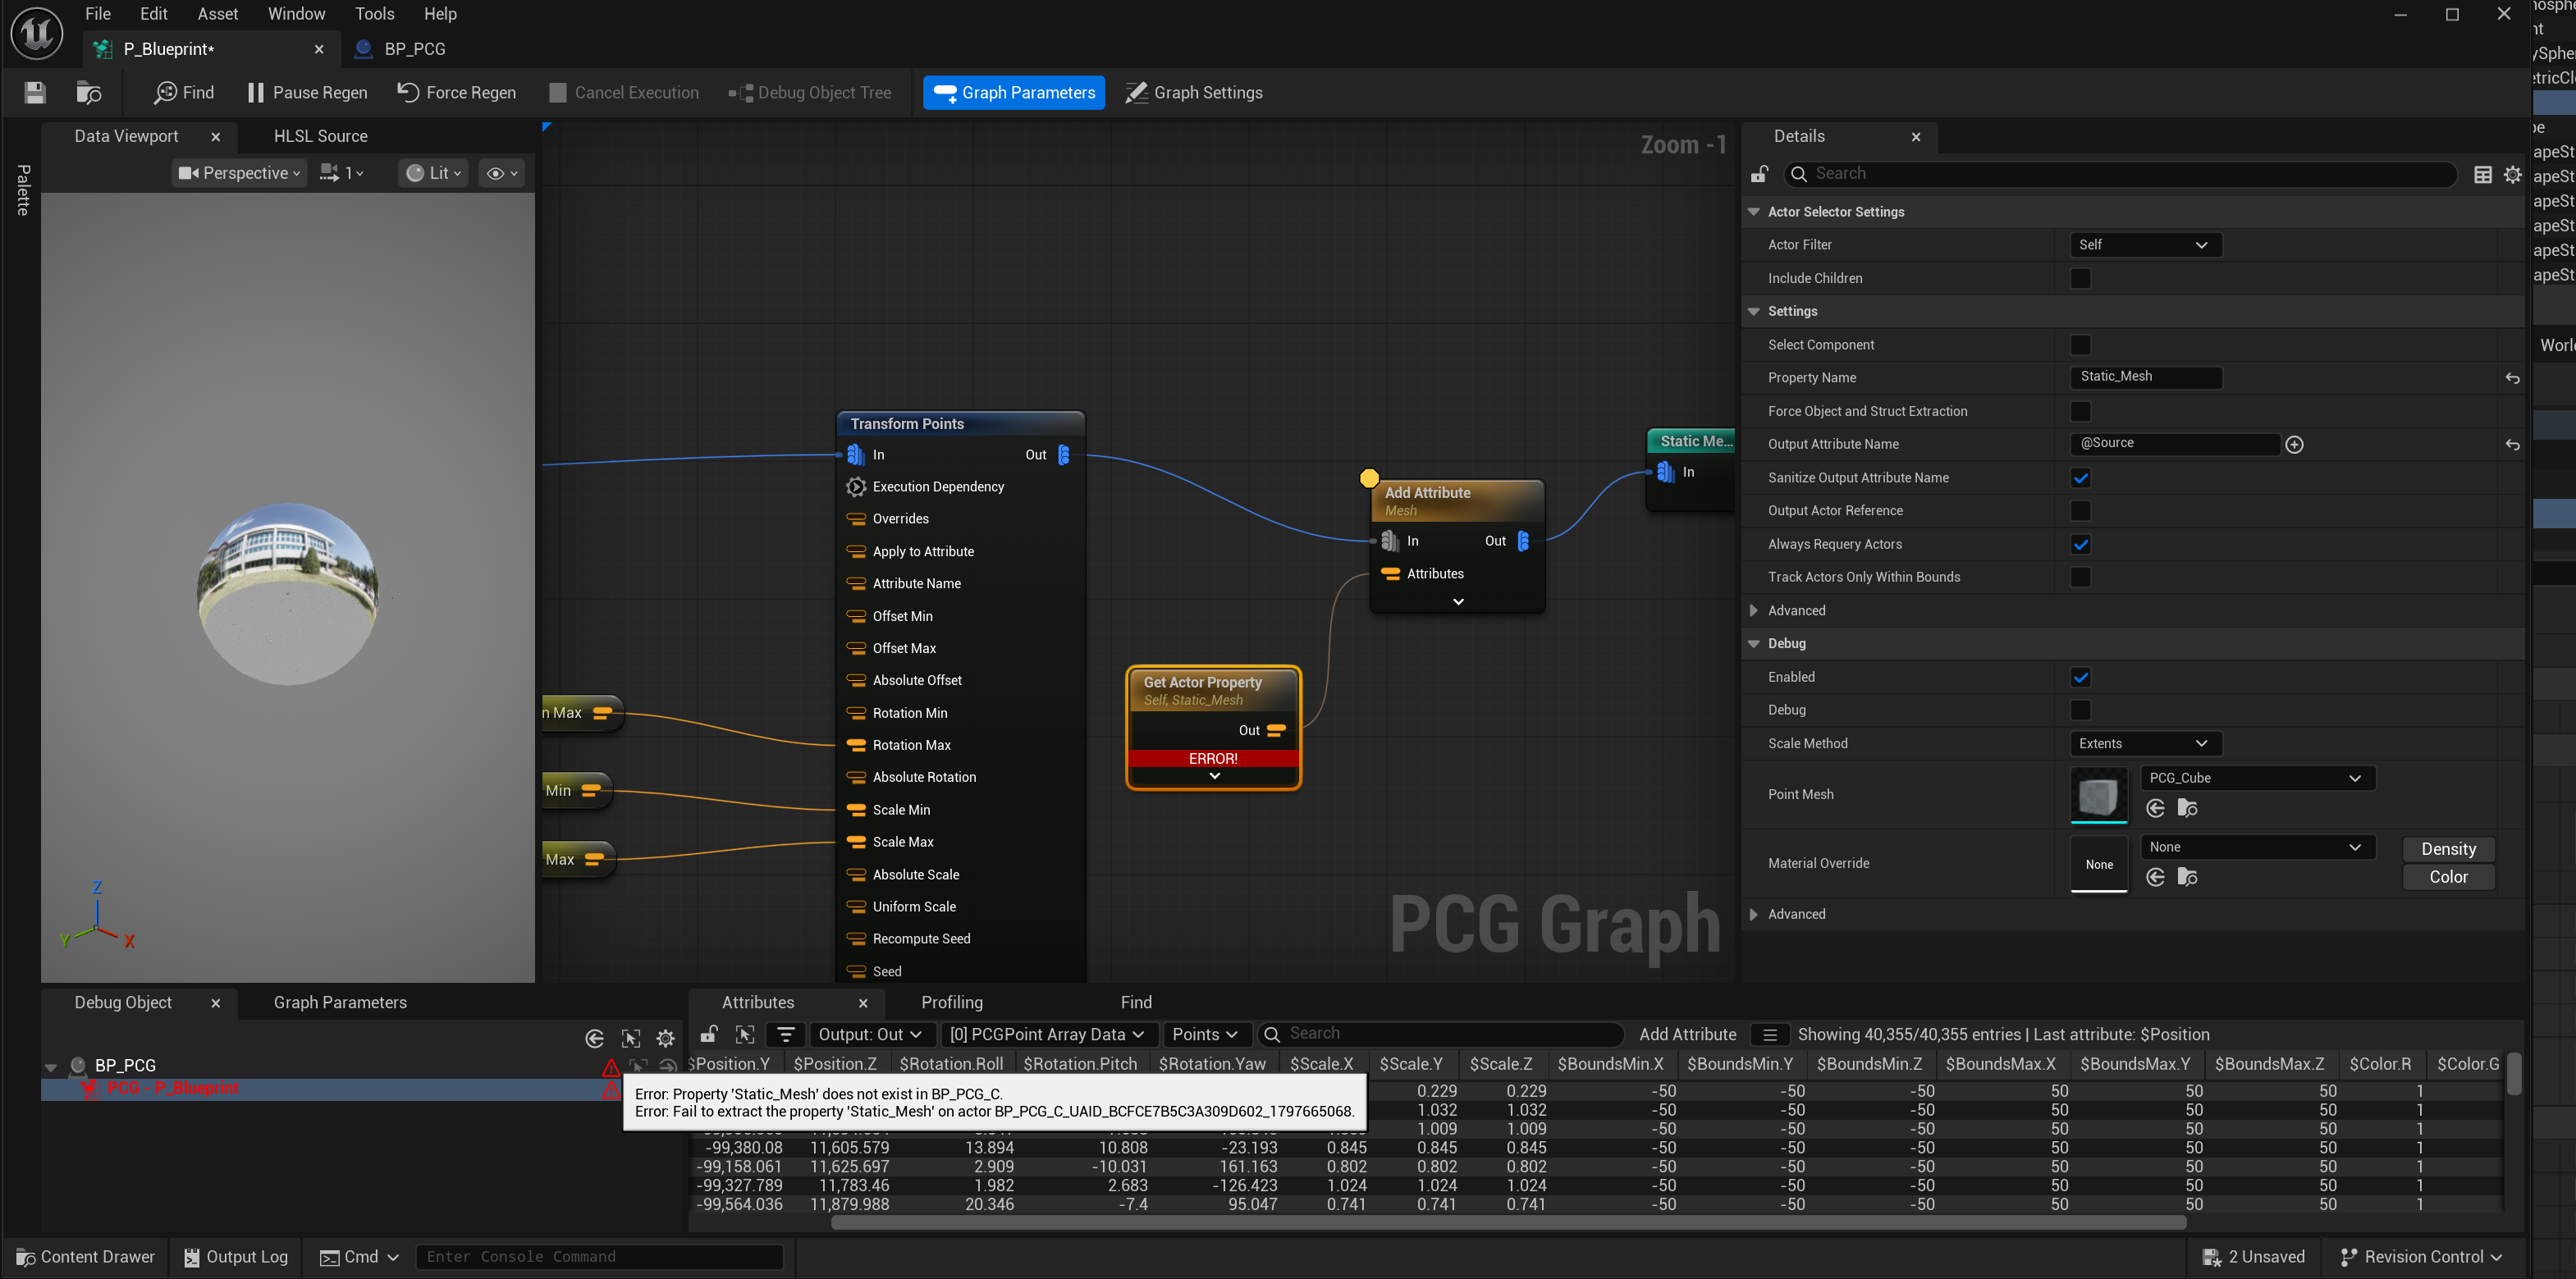Open the Actor Filter dropdown
This screenshot has height=1279, width=2576.
[x=2144, y=245]
